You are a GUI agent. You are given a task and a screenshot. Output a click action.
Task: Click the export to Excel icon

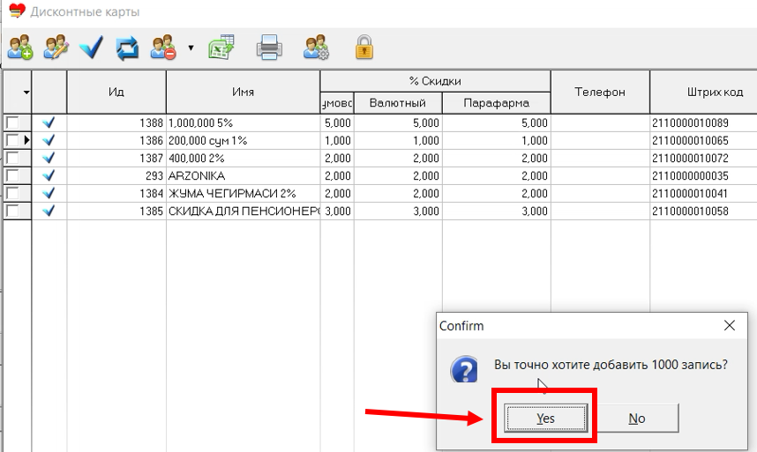pyautogui.click(x=221, y=48)
